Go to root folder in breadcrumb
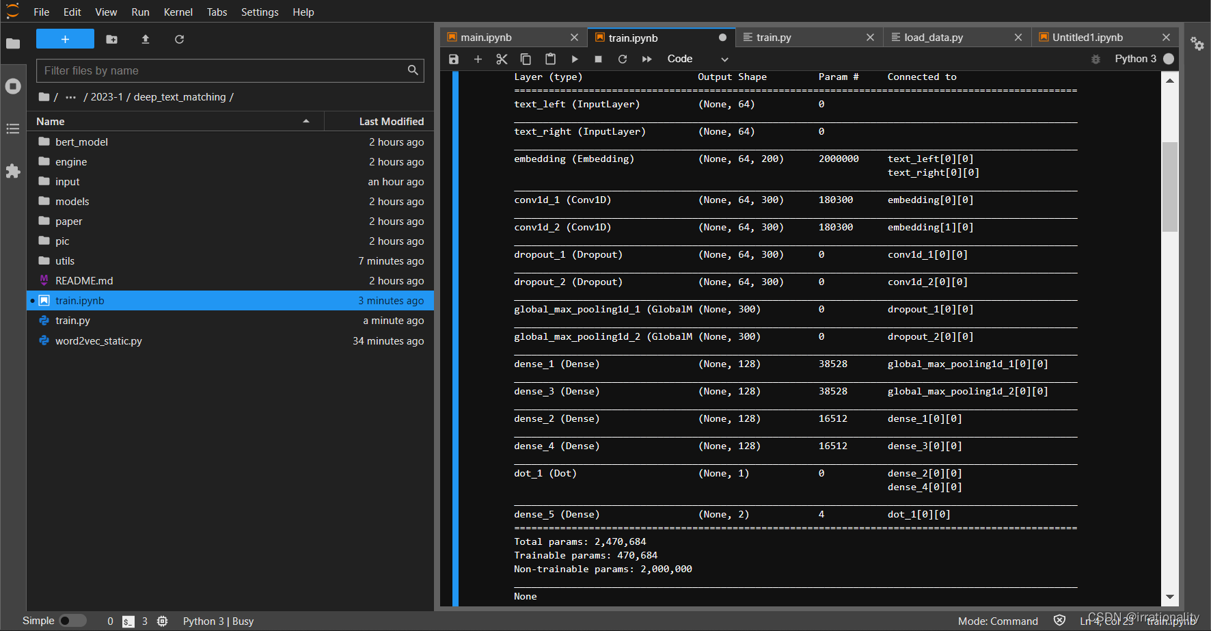The height and width of the screenshot is (631, 1211). pos(45,97)
